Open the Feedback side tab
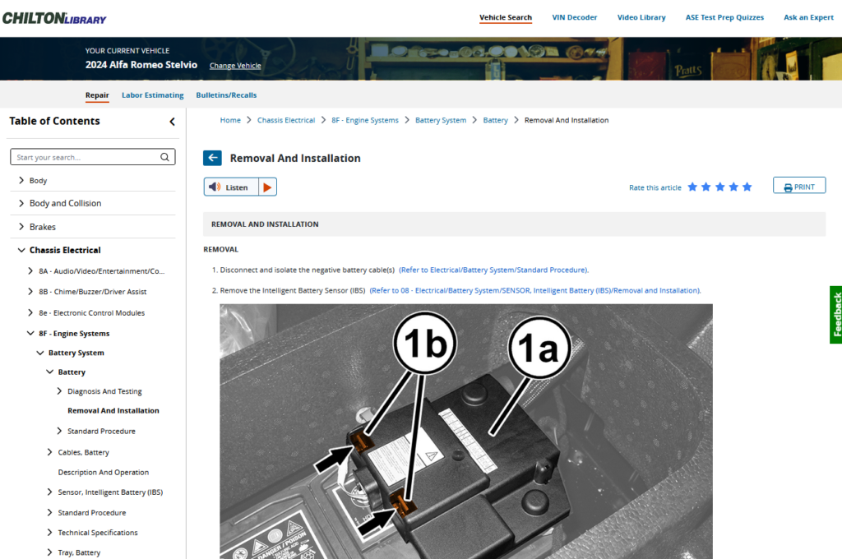842x559 pixels. [836, 315]
